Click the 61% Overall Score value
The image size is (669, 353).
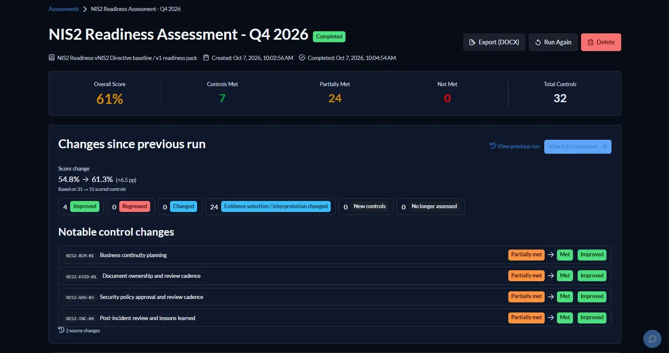tap(110, 99)
